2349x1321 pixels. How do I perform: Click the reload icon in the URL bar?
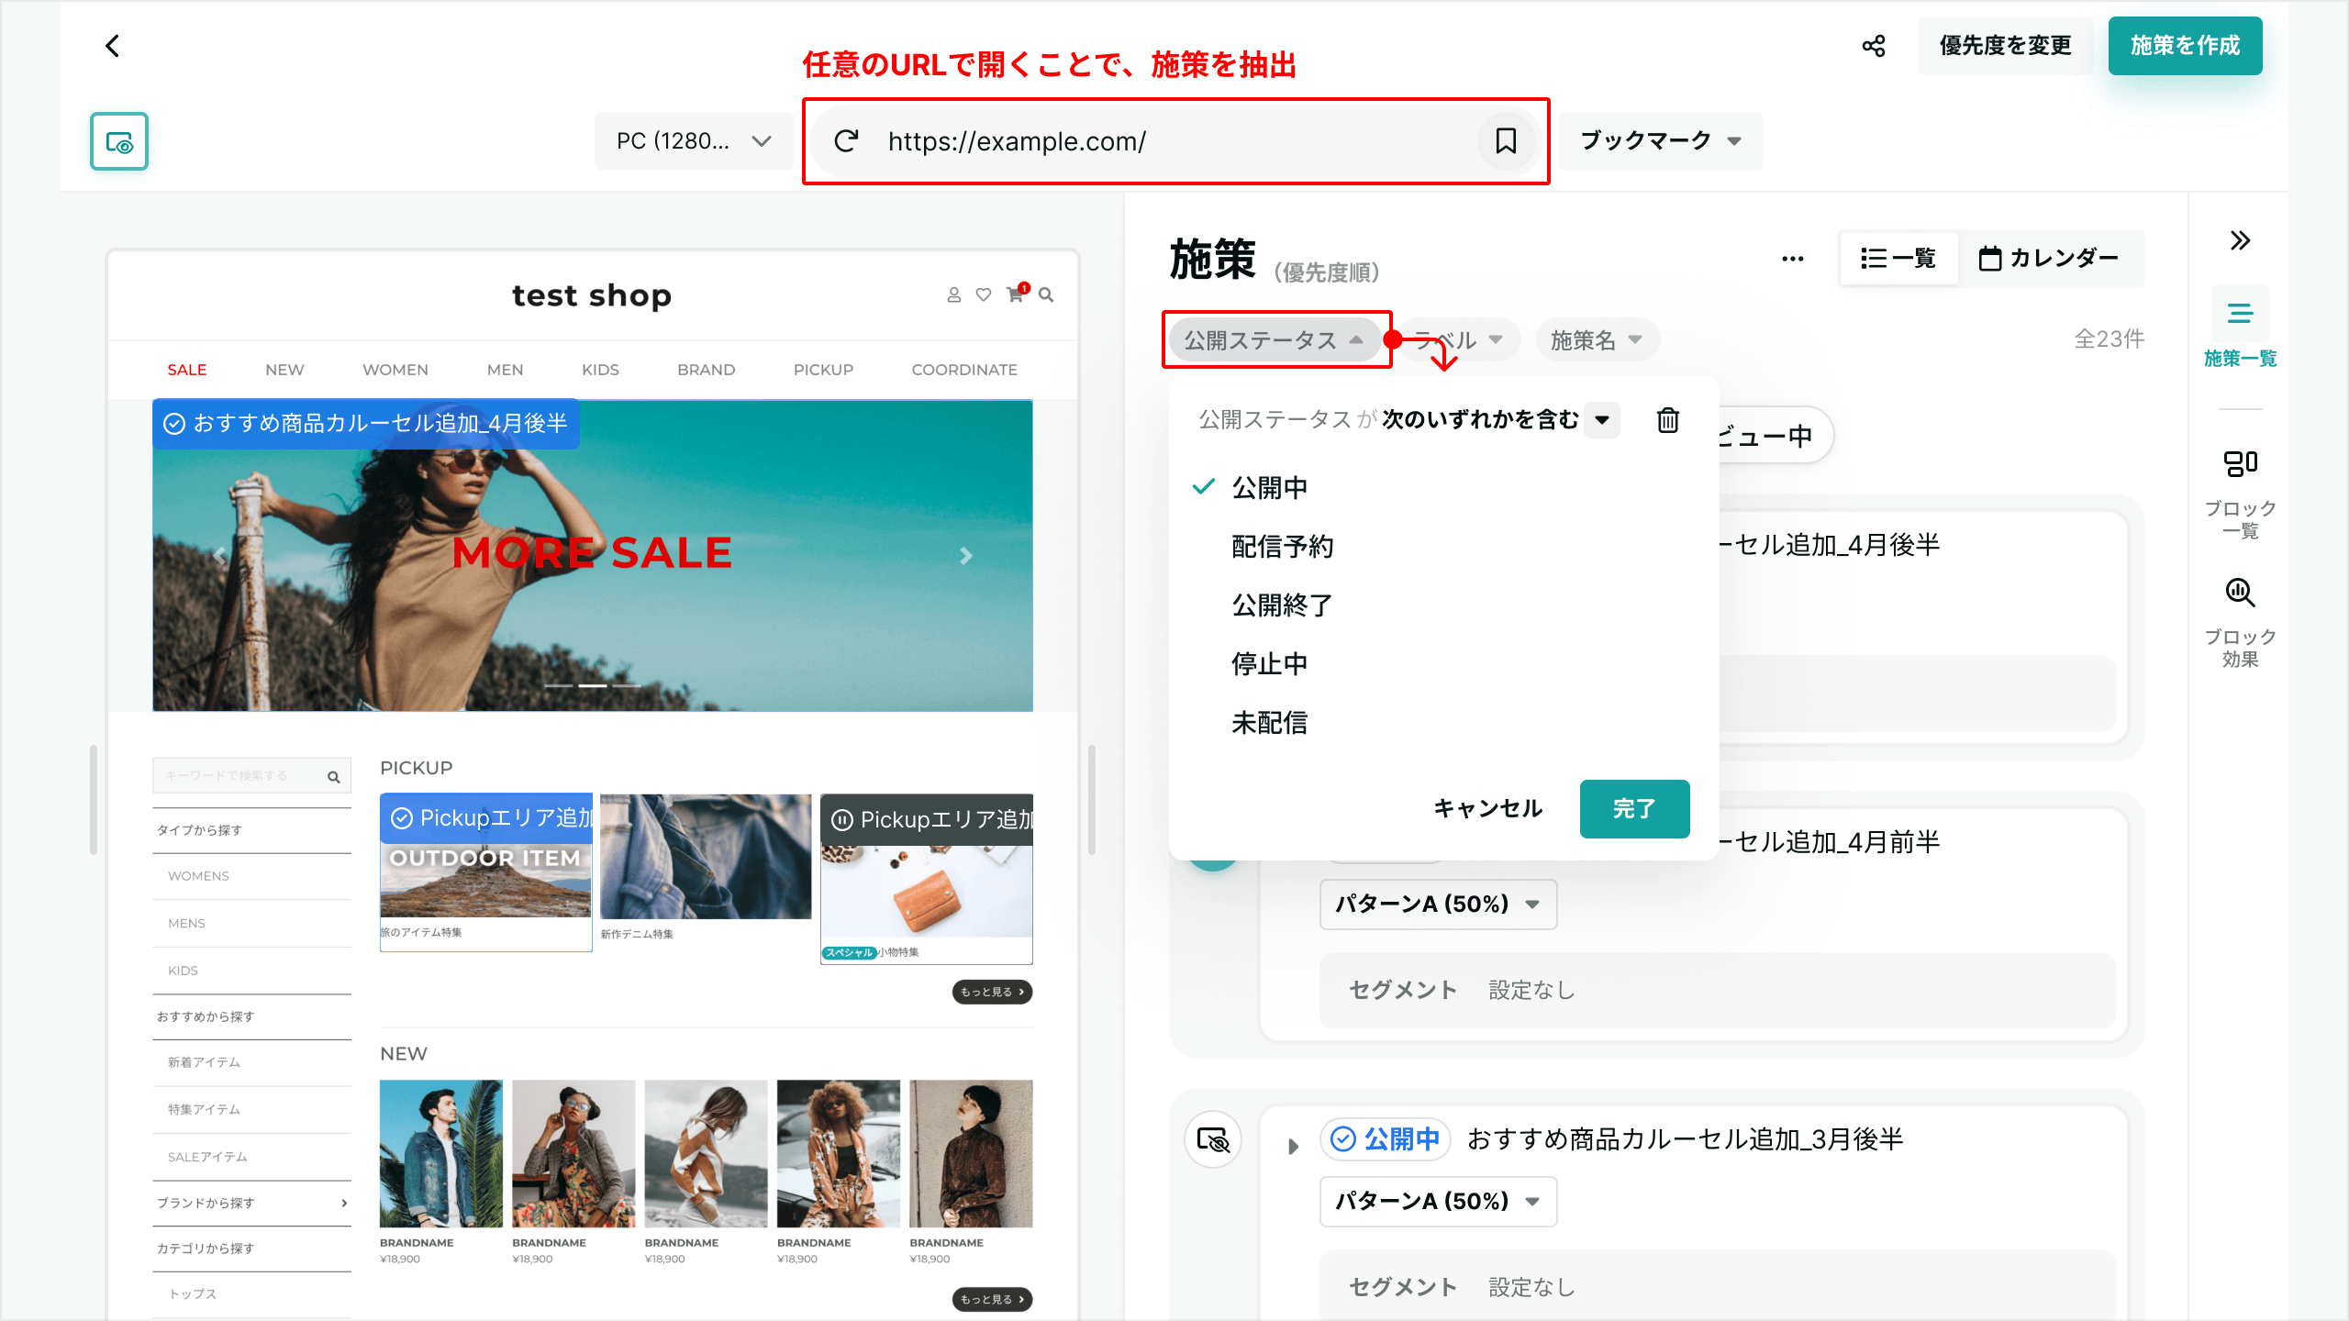[846, 141]
